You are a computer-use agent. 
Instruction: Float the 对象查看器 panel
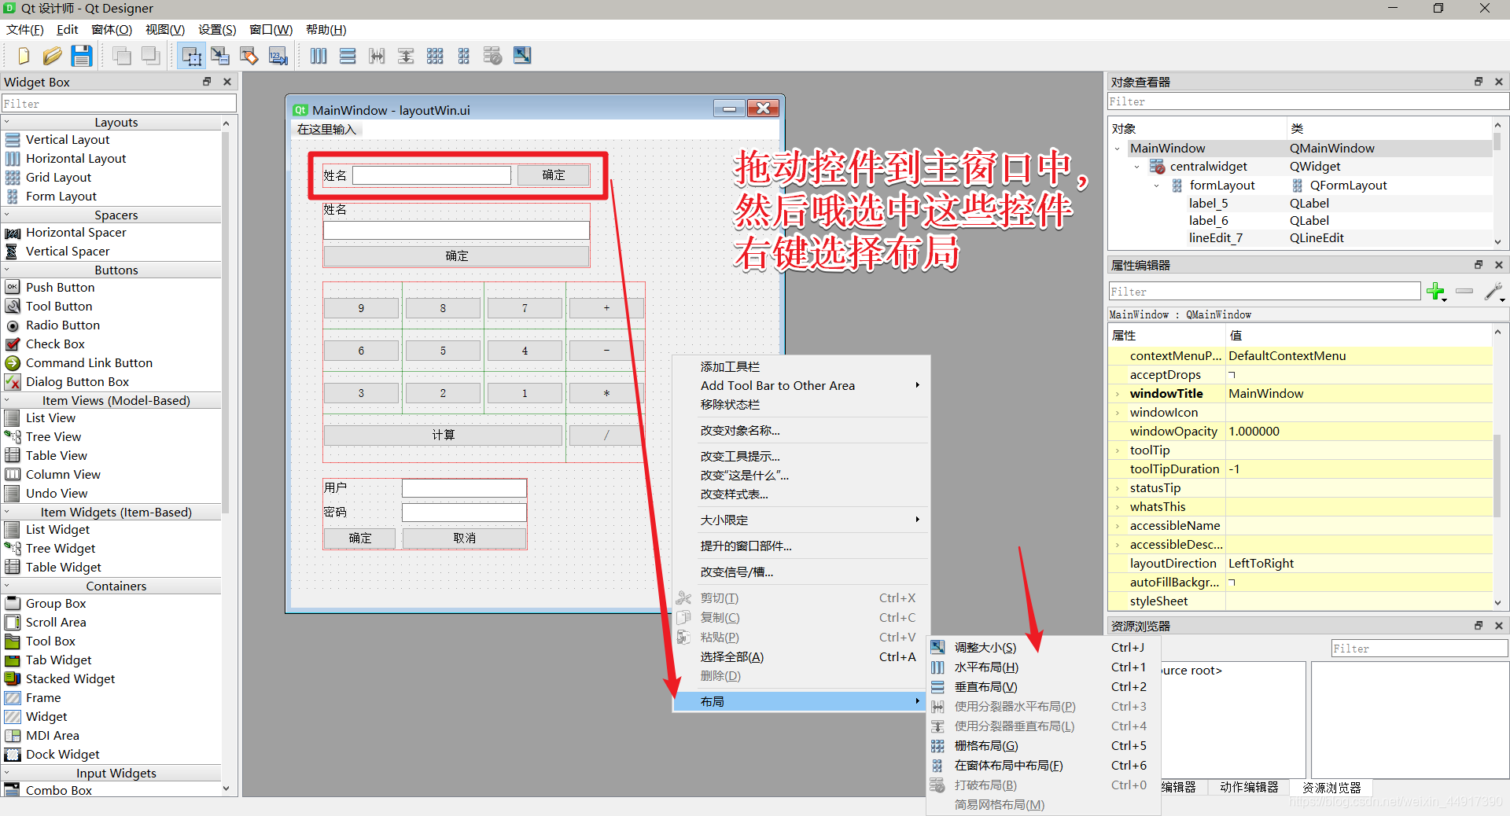pos(1479,82)
